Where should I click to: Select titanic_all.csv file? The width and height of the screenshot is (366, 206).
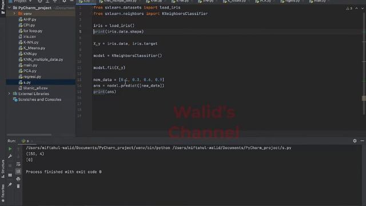tap(33, 88)
